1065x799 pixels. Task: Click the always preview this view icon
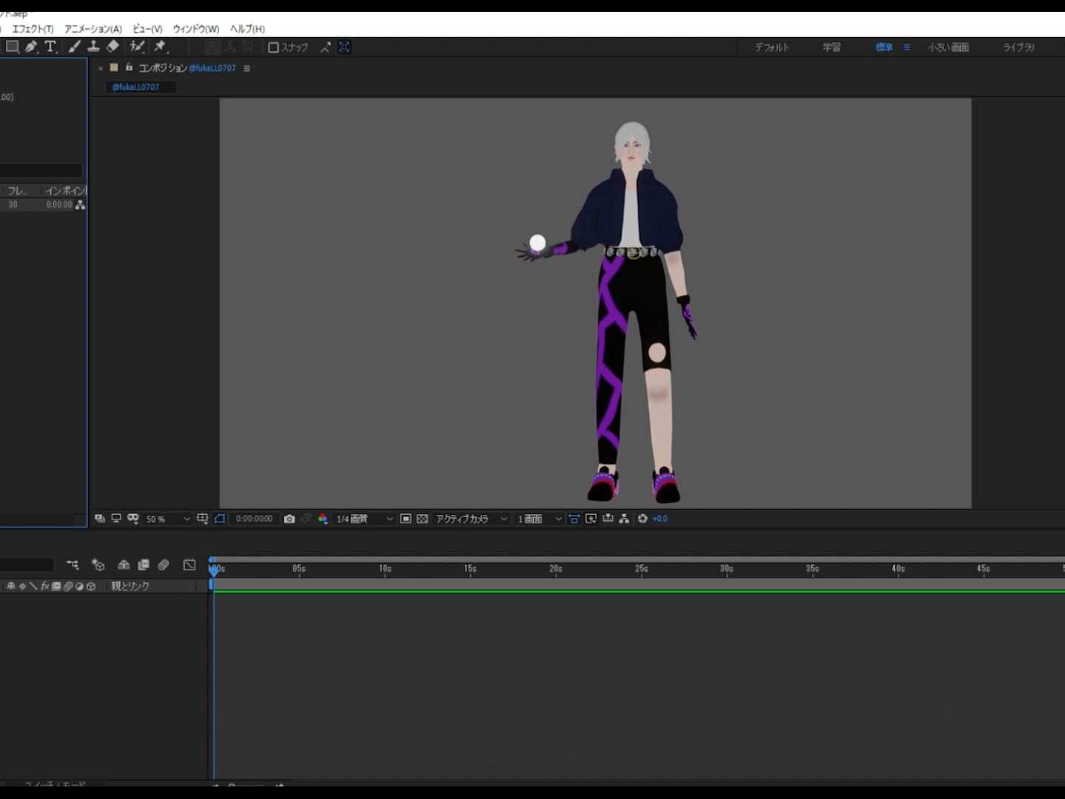click(x=100, y=519)
